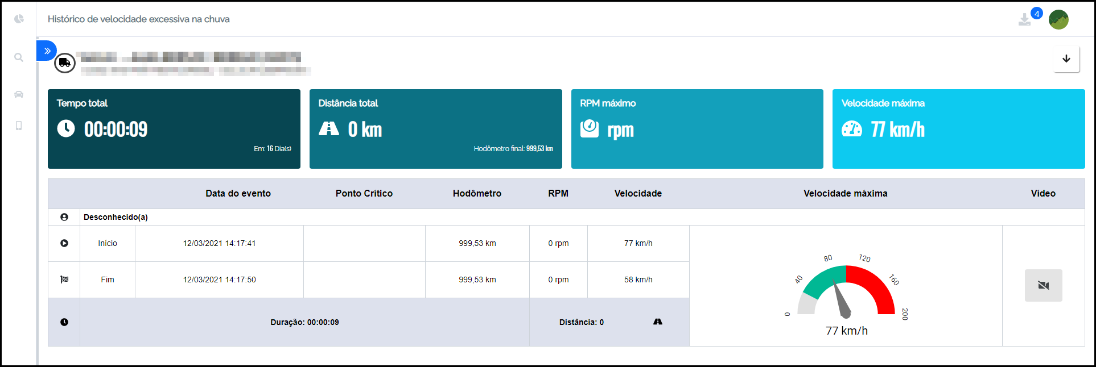Select the Velocidade máxima card
The height and width of the screenshot is (367, 1096).
point(959,129)
